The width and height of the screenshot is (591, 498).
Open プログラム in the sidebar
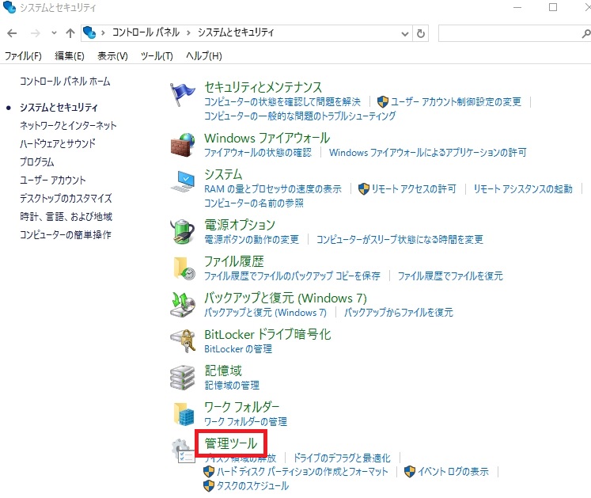[37, 162]
